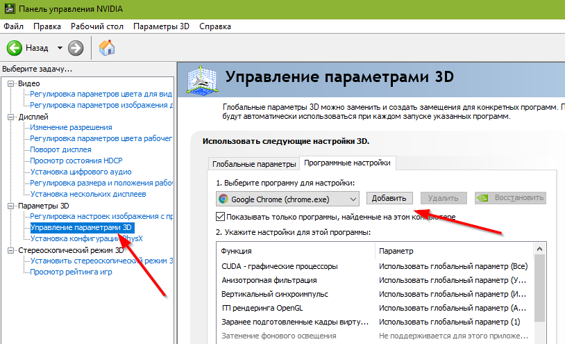Select the Параметры 3D category label
This screenshot has width=565, height=344.
pos(44,206)
